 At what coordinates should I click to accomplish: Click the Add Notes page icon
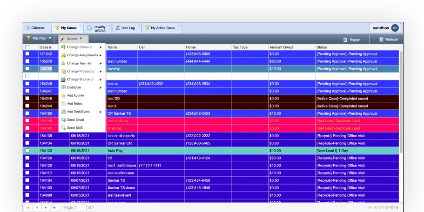[63, 104]
